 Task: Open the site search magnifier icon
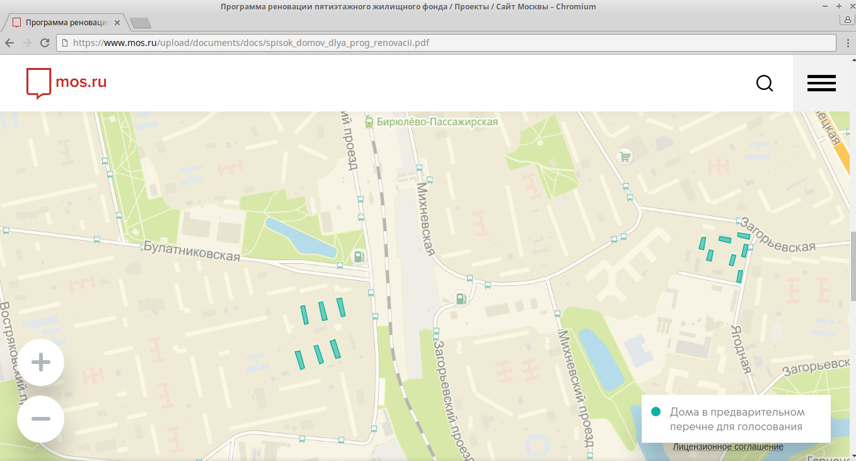click(x=764, y=83)
